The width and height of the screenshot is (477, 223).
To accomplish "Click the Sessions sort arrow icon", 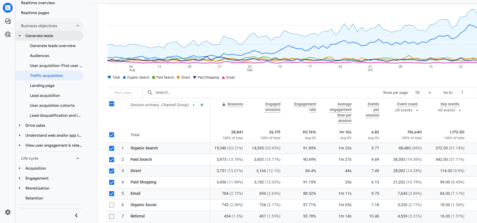I will 224,104.
